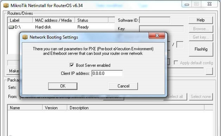Confirm network booting settings with OK

[63, 86]
